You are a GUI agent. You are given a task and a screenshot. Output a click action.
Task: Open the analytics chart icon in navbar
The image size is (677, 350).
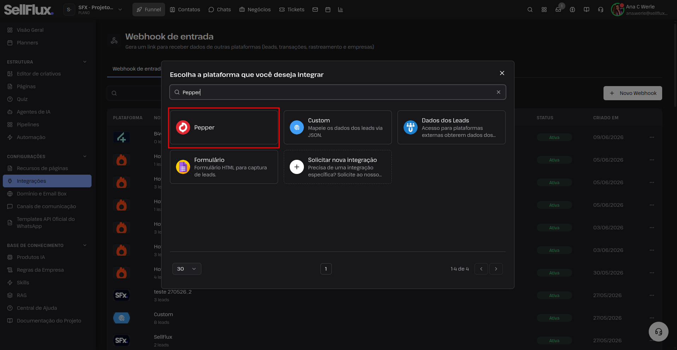pos(341,10)
